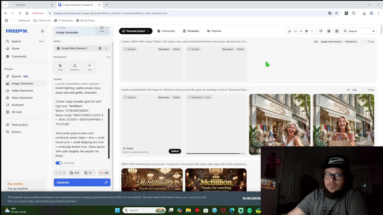
Task: Add a Character reference
Action: point(75,67)
